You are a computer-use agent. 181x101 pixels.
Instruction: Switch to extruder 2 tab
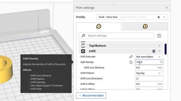145,26
